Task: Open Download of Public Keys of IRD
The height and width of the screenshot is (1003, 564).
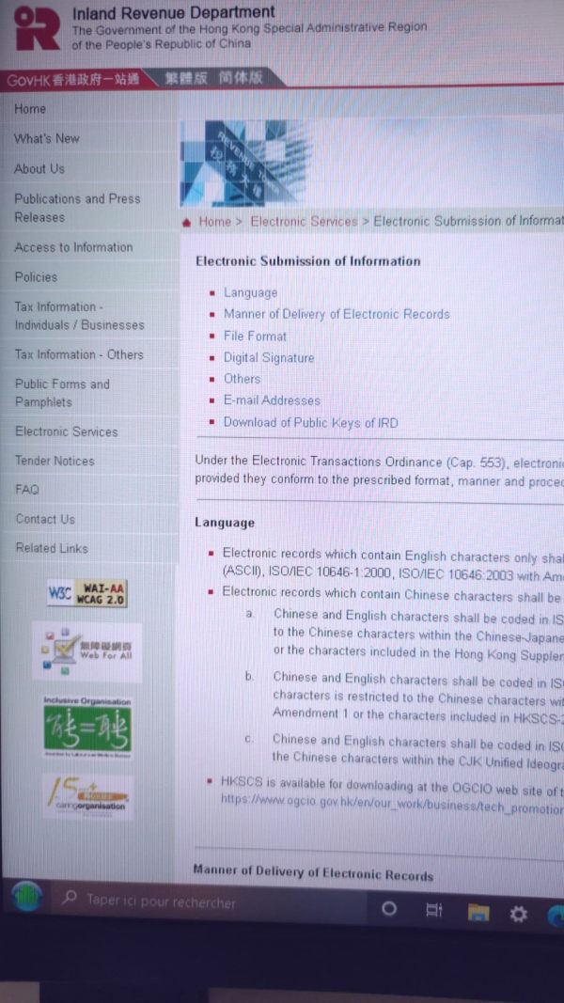Action: tap(311, 423)
